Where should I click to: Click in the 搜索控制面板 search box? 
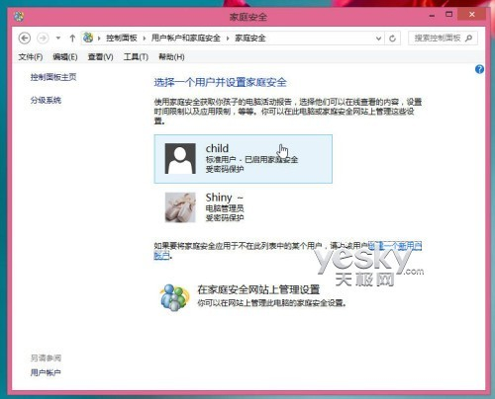click(x=438, y=39)
